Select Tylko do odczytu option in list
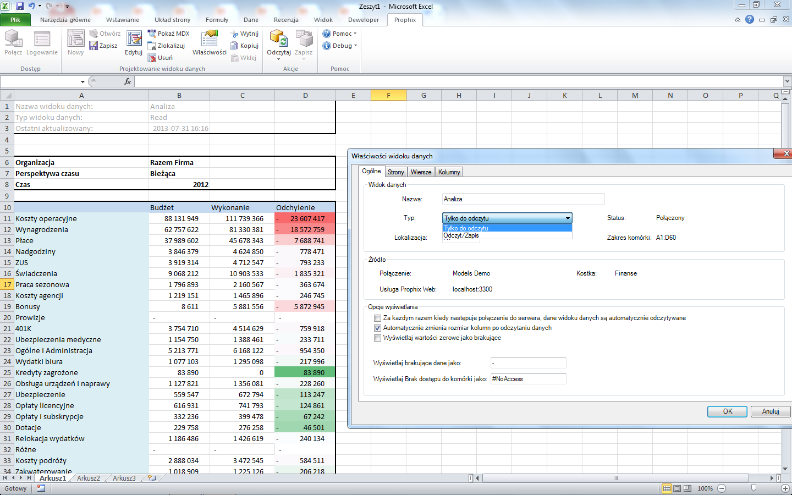 pyautogui.click(x=507, y=228)
